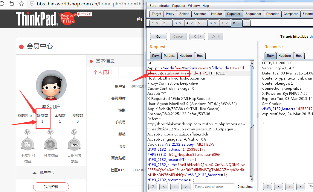Viewport: 313px width, 192px height.
Task: Switch to the Decoder tab
Action: point(272,14)
